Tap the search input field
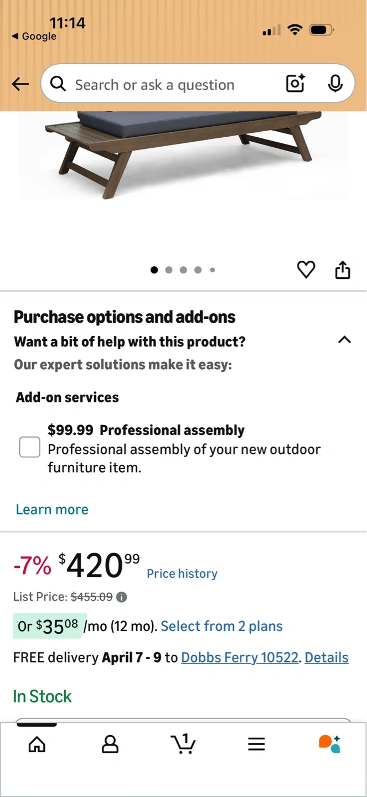Viewport: 367px width, 797px height. point(166,85)
